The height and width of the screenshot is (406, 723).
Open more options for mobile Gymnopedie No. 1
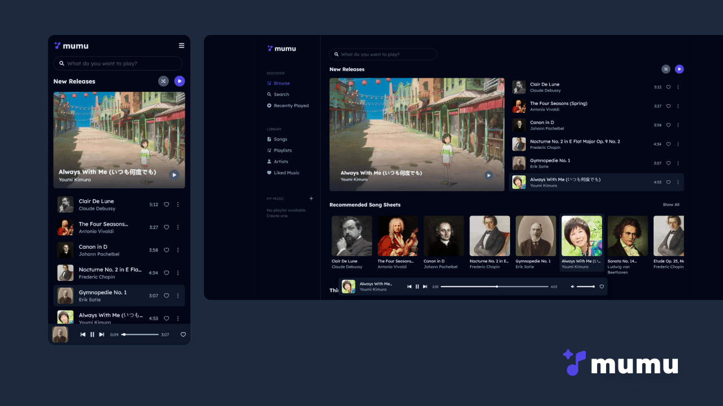(178, 295)
